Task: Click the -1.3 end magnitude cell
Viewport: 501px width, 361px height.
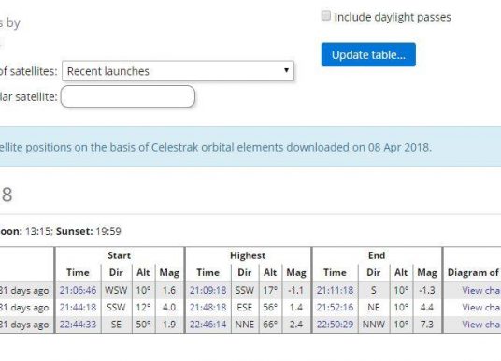Action: click(x=427, y=290)
